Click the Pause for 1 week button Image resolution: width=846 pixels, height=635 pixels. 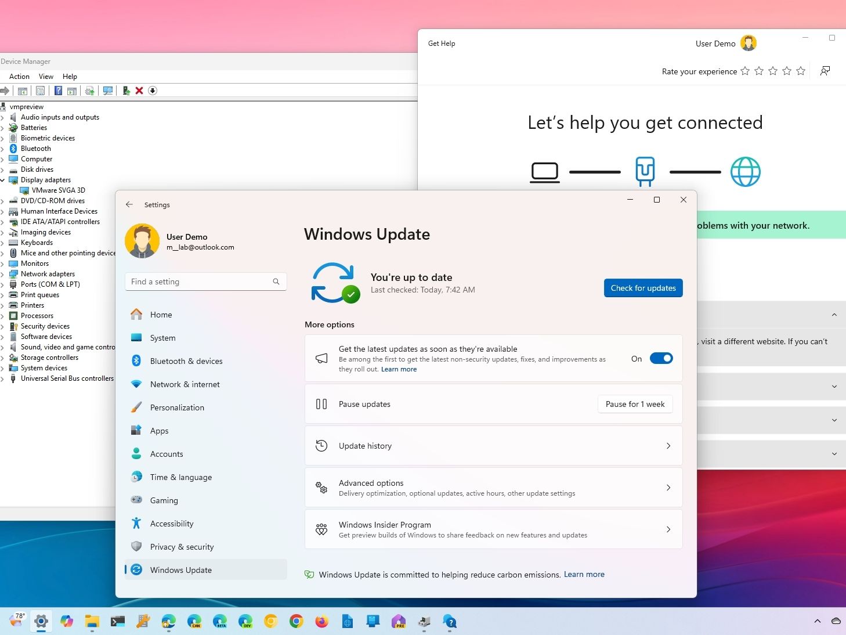point(635,404)
